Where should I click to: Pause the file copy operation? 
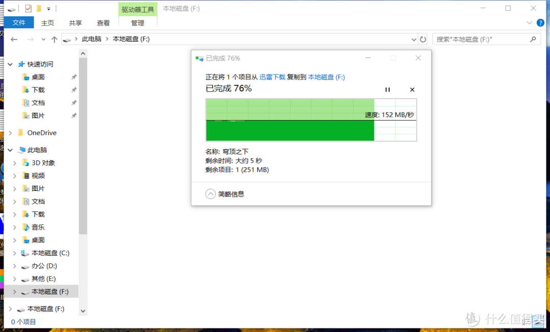pos(388,90)
